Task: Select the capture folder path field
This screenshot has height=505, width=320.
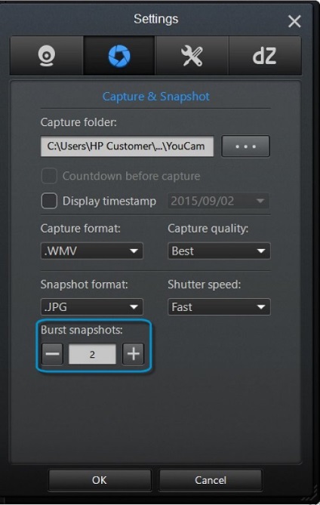Action: [x=127, y=146]
